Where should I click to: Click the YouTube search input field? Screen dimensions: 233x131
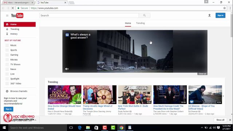pyautogui.click(x=89, y=15)
